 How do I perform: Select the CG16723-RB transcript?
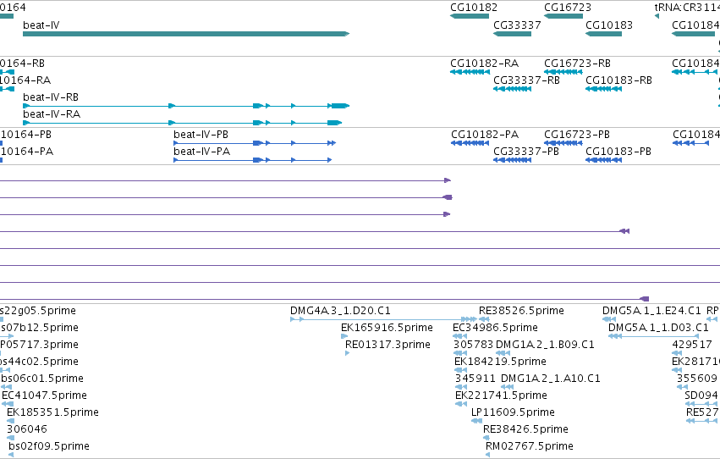pyautogui.click(x=563, y=72)
